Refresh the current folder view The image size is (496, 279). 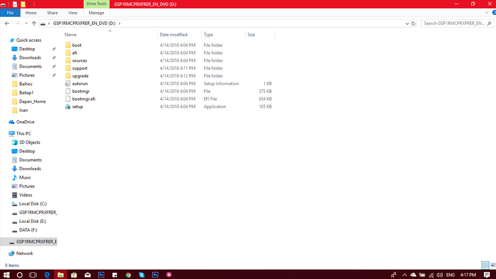[x=413, y=23]
